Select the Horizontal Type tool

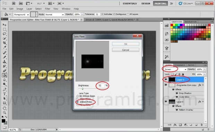coord(5,94)
